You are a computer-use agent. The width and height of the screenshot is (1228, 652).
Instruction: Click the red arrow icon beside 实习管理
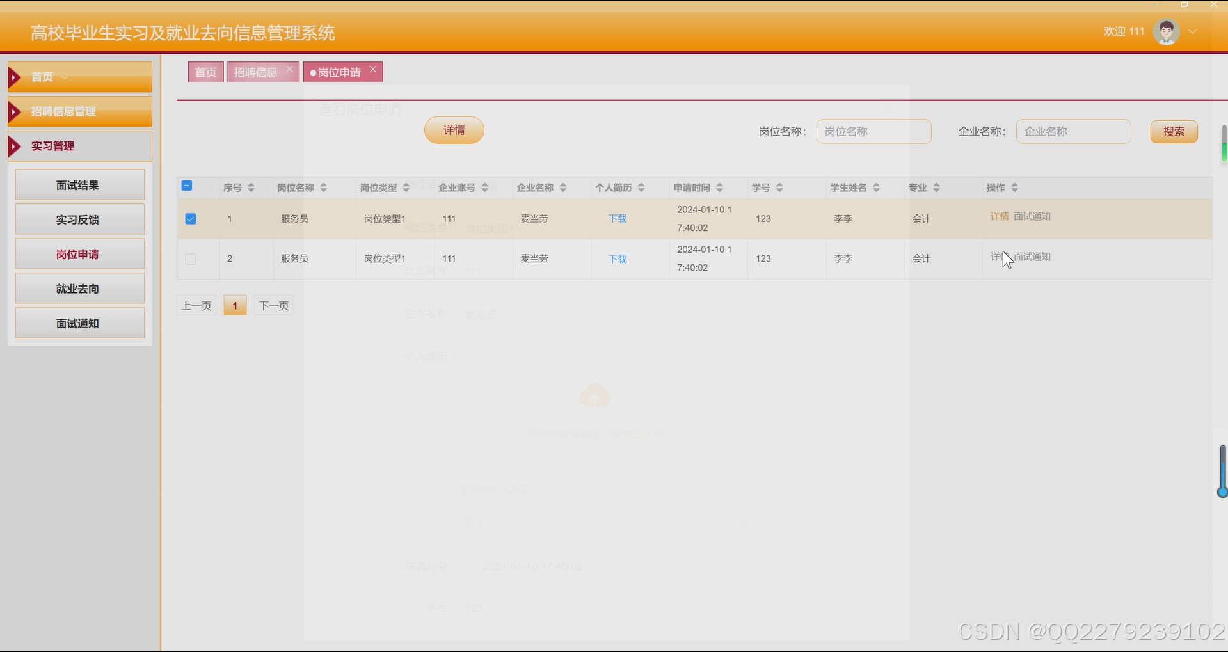(15, 146)
